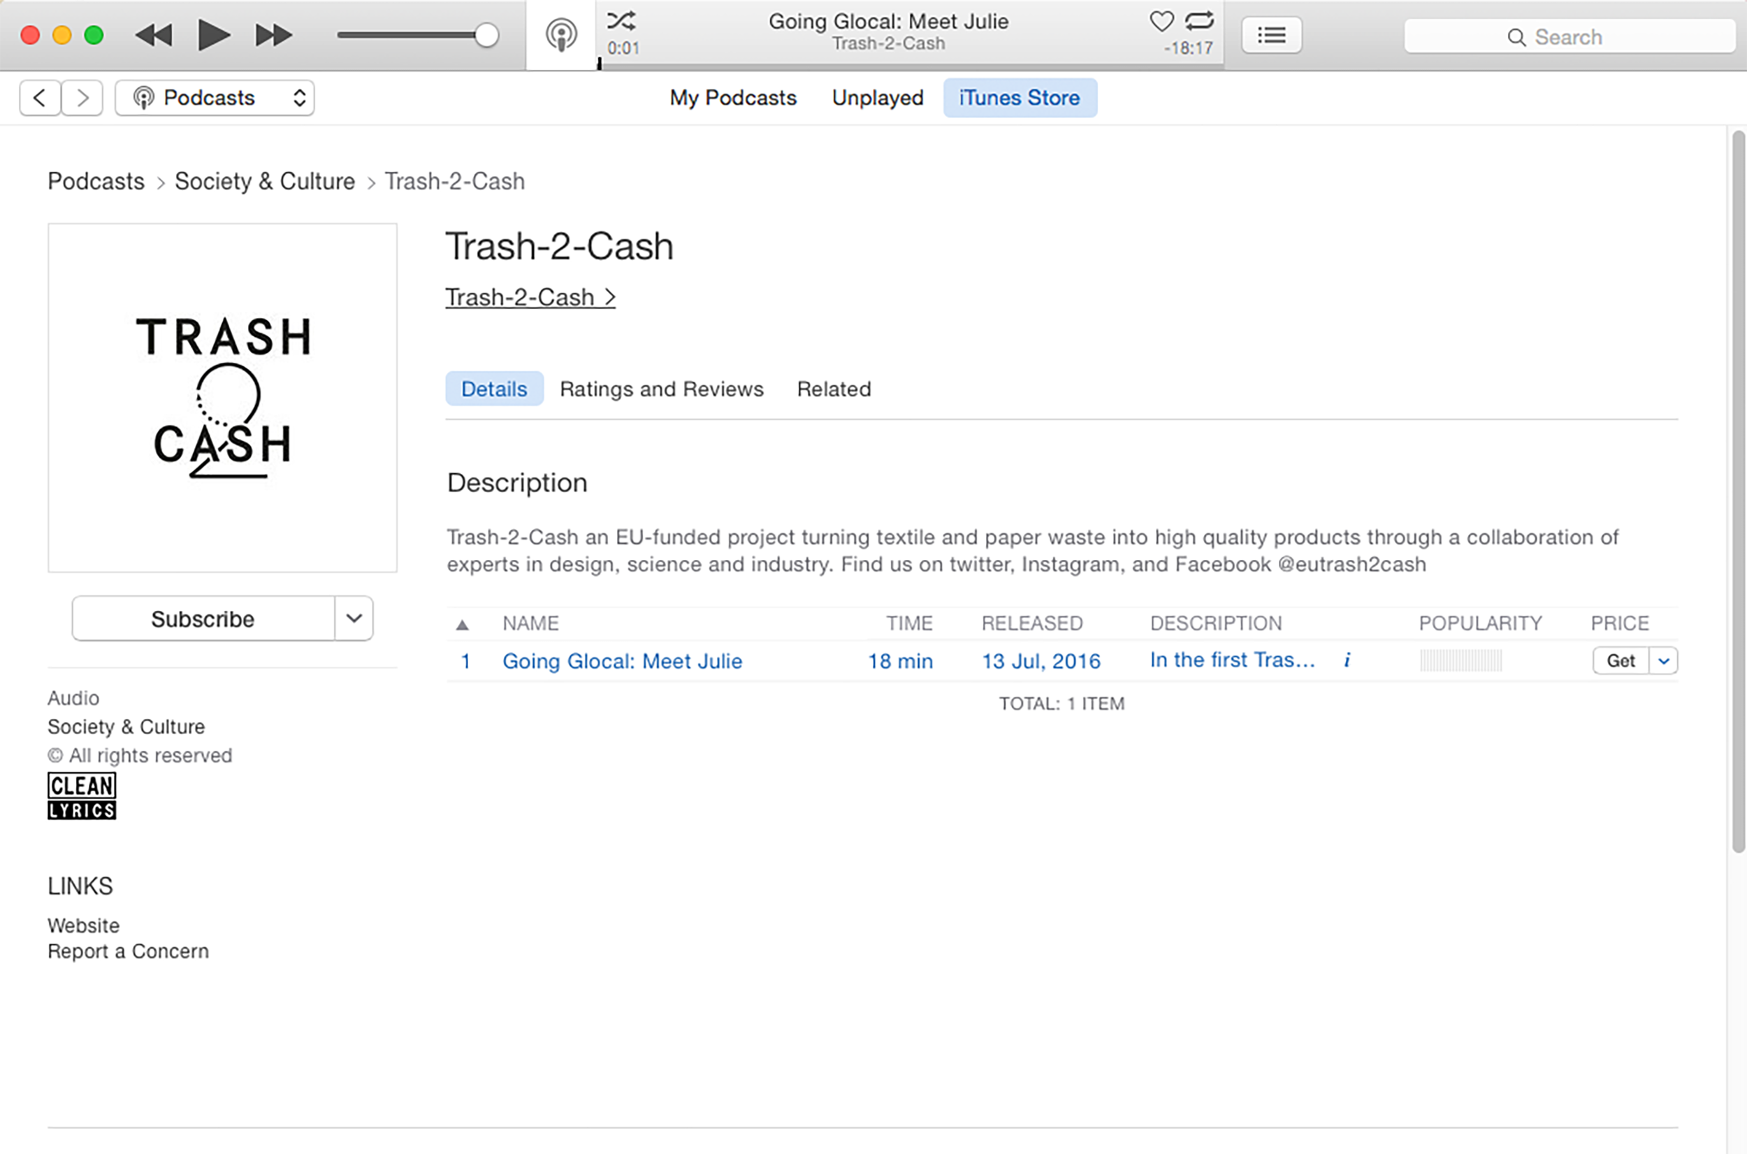1747x1154 pixels.
Task: Switch to My Podcasts tab
Action: coord(732,97)
